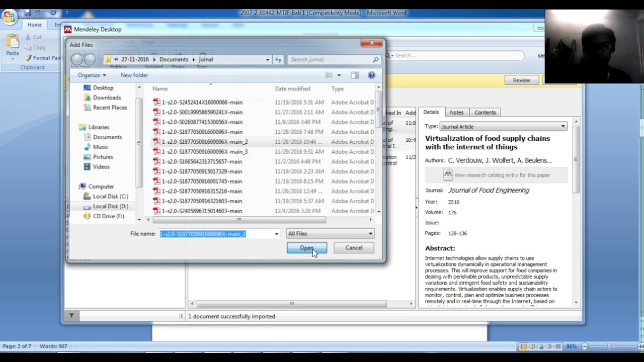The image size is (644, 362).
Task: Click Words: 907 in Word status bar
Action: (53, 346)
